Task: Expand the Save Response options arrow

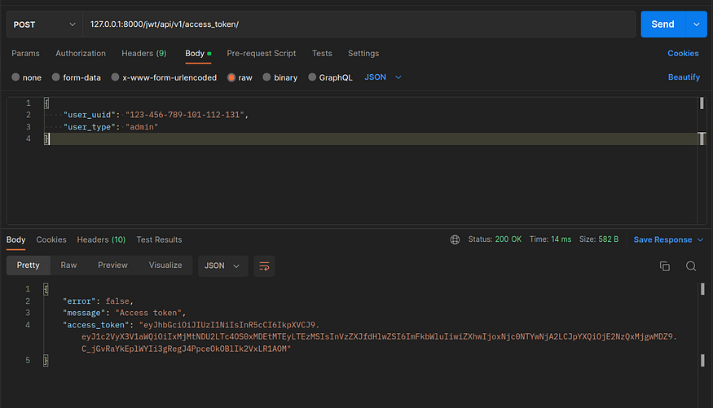Action: (700, 240)
